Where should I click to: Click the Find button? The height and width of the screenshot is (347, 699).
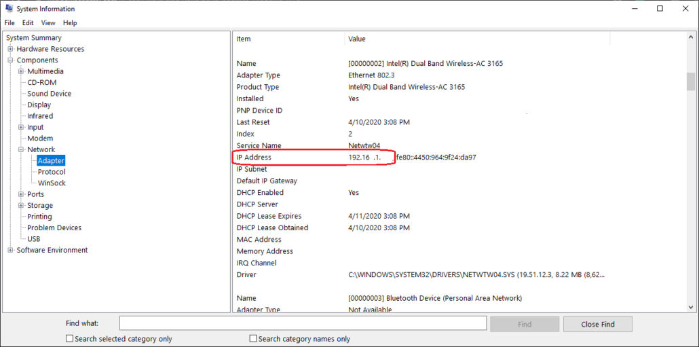[525, 325]
